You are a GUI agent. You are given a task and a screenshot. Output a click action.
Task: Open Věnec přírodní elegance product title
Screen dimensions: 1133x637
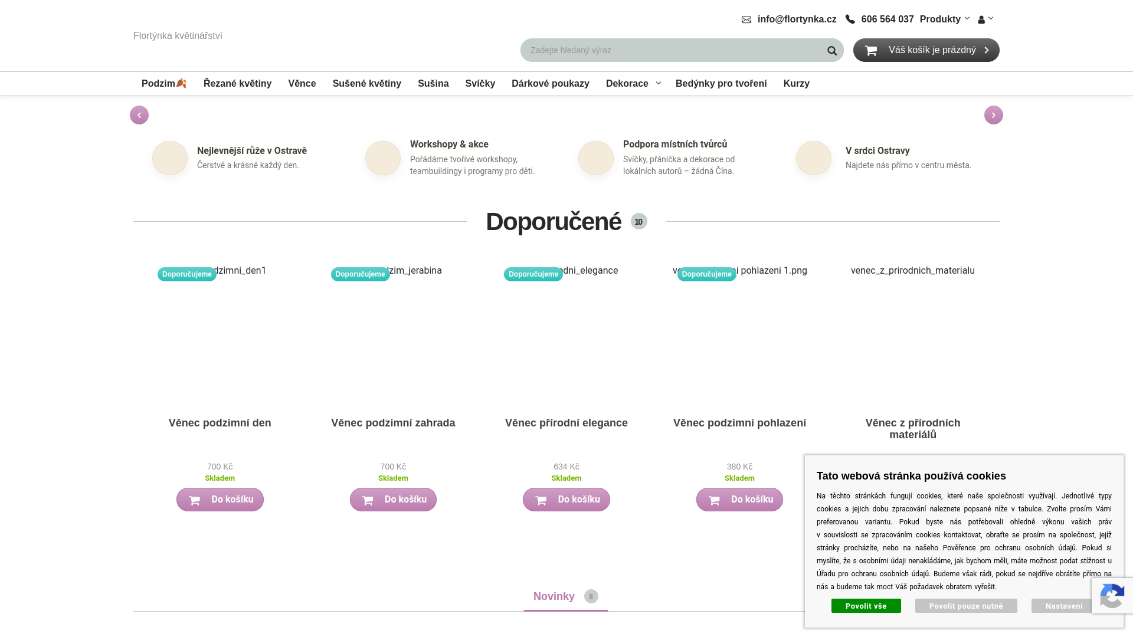566,423
